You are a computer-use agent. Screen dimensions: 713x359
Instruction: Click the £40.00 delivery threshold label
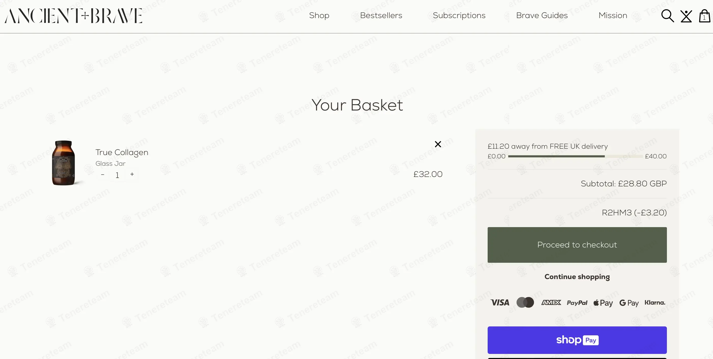tap(656, 156)
